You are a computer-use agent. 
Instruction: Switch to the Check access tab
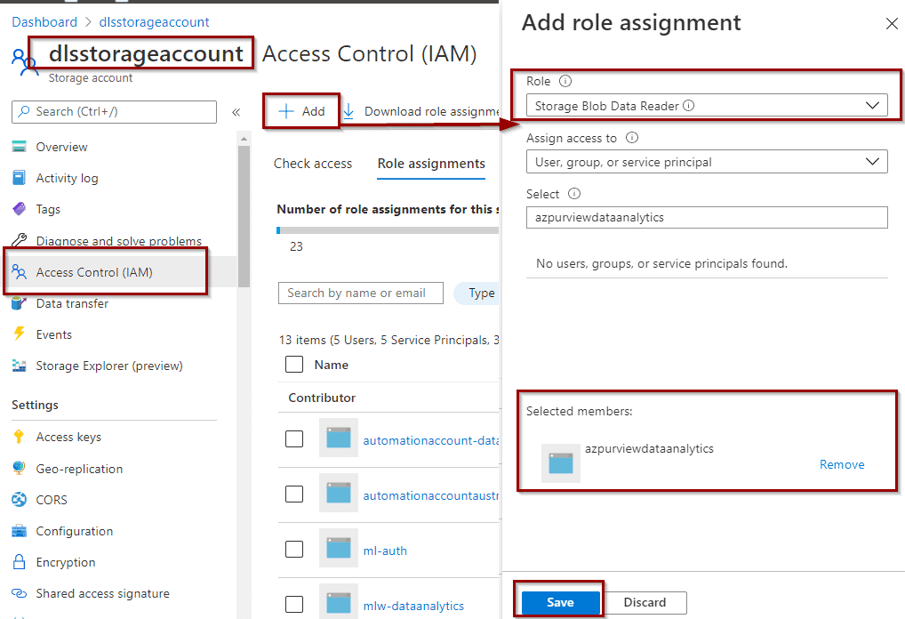pyautogui.click(x=313, y=164)
